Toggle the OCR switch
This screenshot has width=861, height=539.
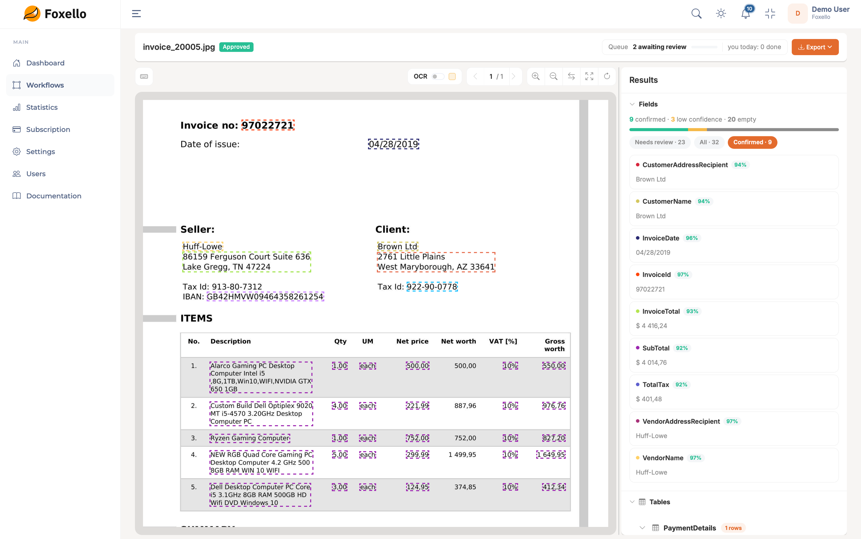tap(438, 76)
